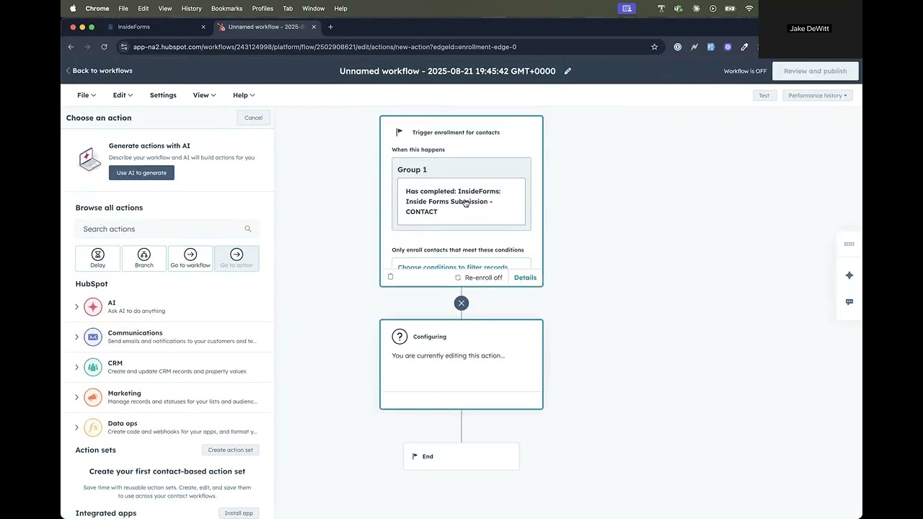Choose the Go to action tile
The width and height of the screenshot is (923, 519).
tap(237, 258)
